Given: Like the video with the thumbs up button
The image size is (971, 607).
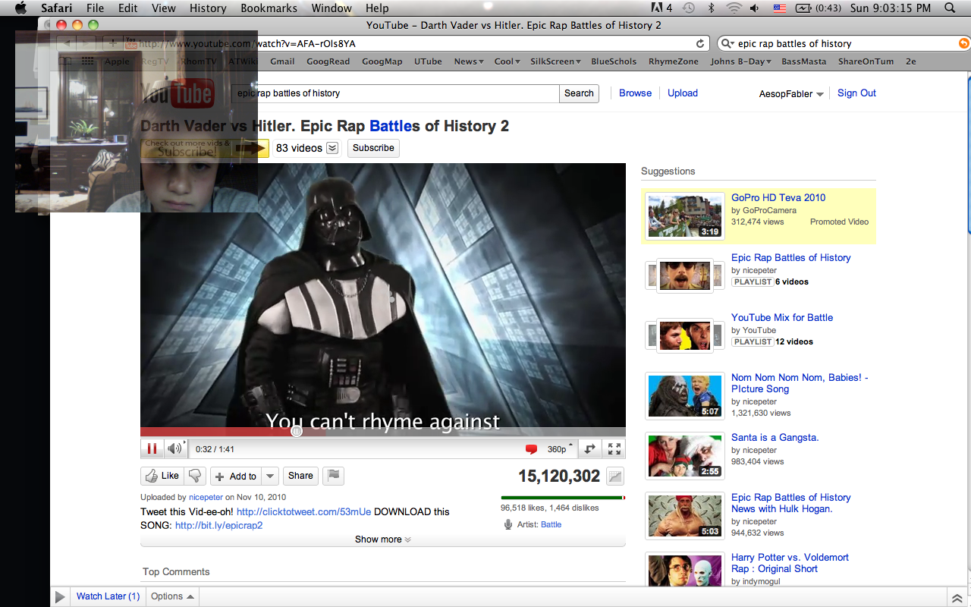Looking at the screenshot, I should [x=162, y=476].
